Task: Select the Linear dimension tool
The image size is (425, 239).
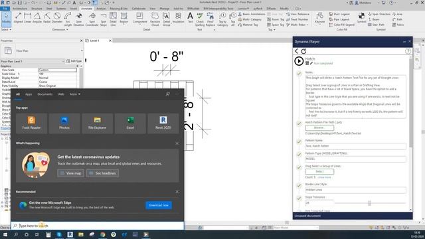Action: (28, 18)
